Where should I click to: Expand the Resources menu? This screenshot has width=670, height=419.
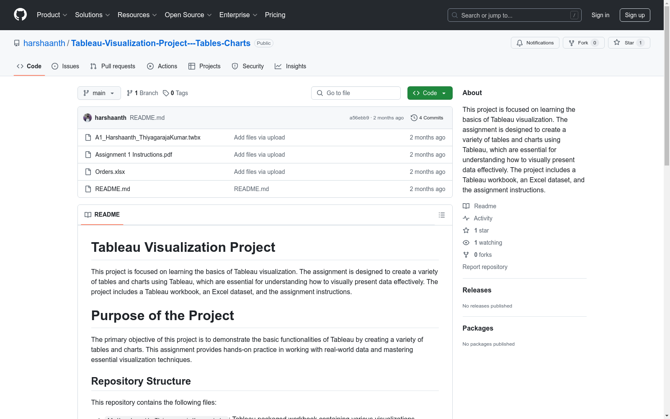click(x=137, y=15)
